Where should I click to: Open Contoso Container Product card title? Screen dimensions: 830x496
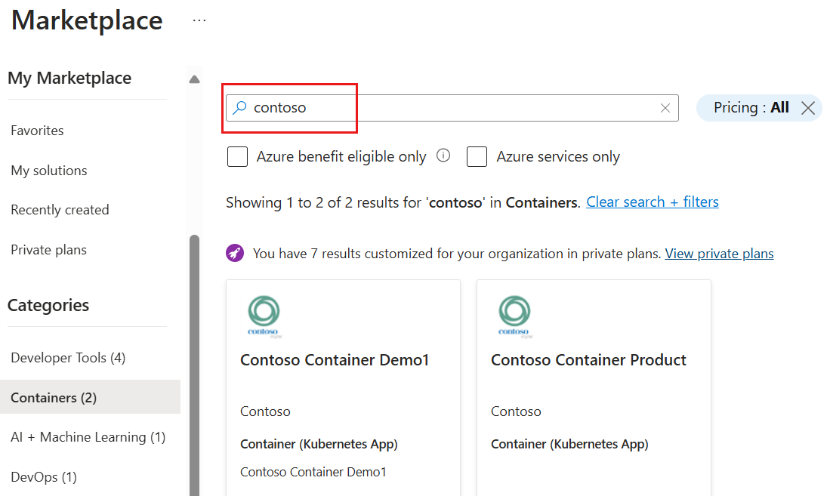[x=588, y=360]
